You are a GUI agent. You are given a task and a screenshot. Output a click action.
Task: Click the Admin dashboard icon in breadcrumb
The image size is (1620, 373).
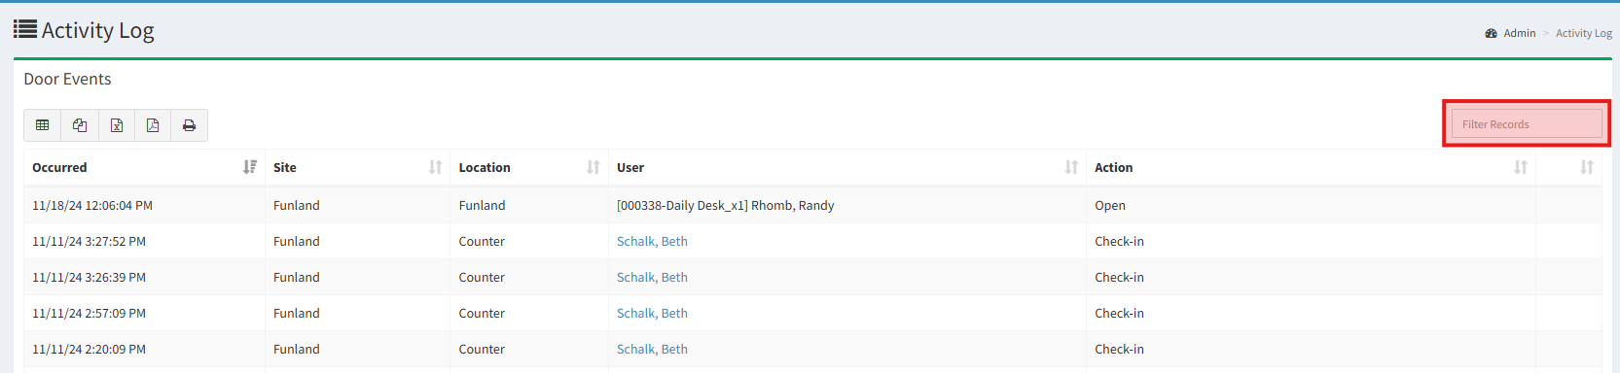pos(1491,33)
